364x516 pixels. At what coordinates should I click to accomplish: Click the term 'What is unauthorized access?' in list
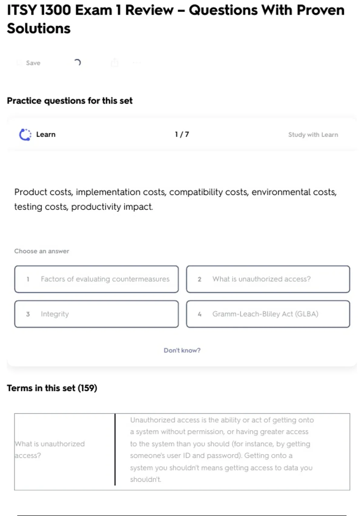[x=50, y=450]
